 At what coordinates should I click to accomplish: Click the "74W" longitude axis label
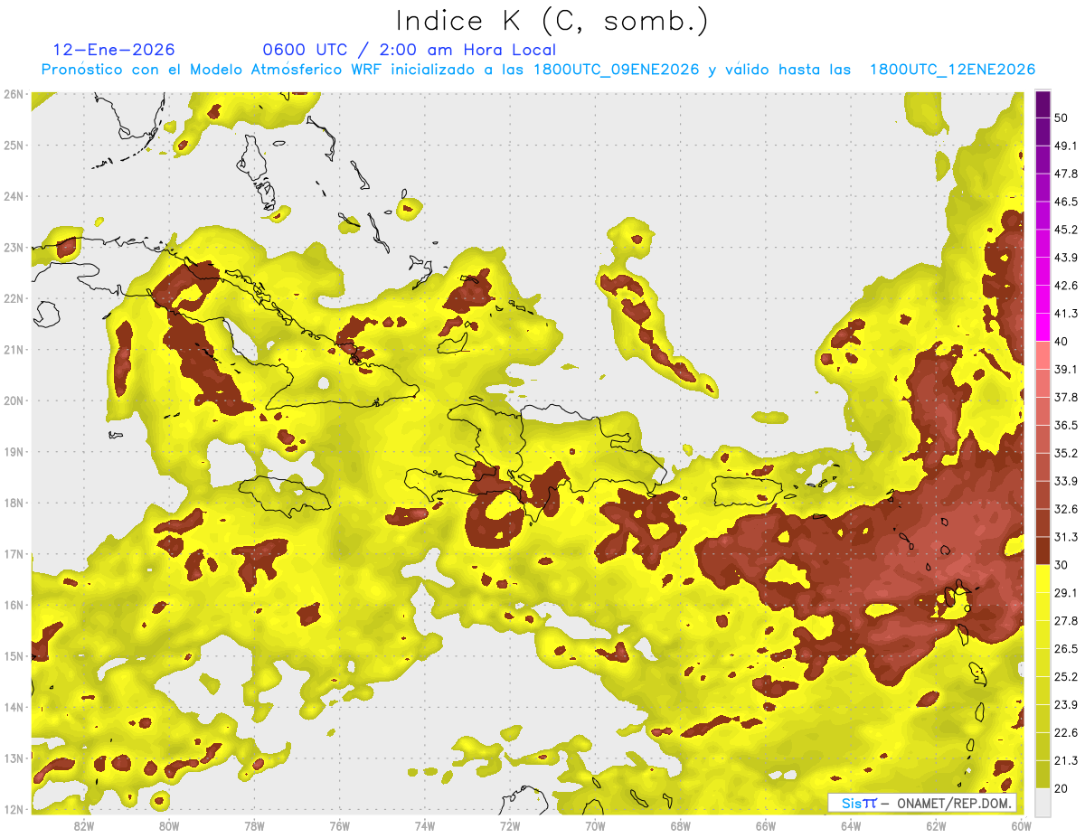[x=425, y=825]
